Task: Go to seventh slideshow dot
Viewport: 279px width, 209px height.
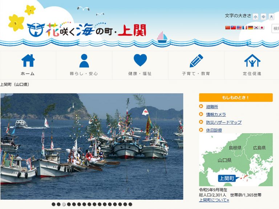Action: tap(84, 204)
